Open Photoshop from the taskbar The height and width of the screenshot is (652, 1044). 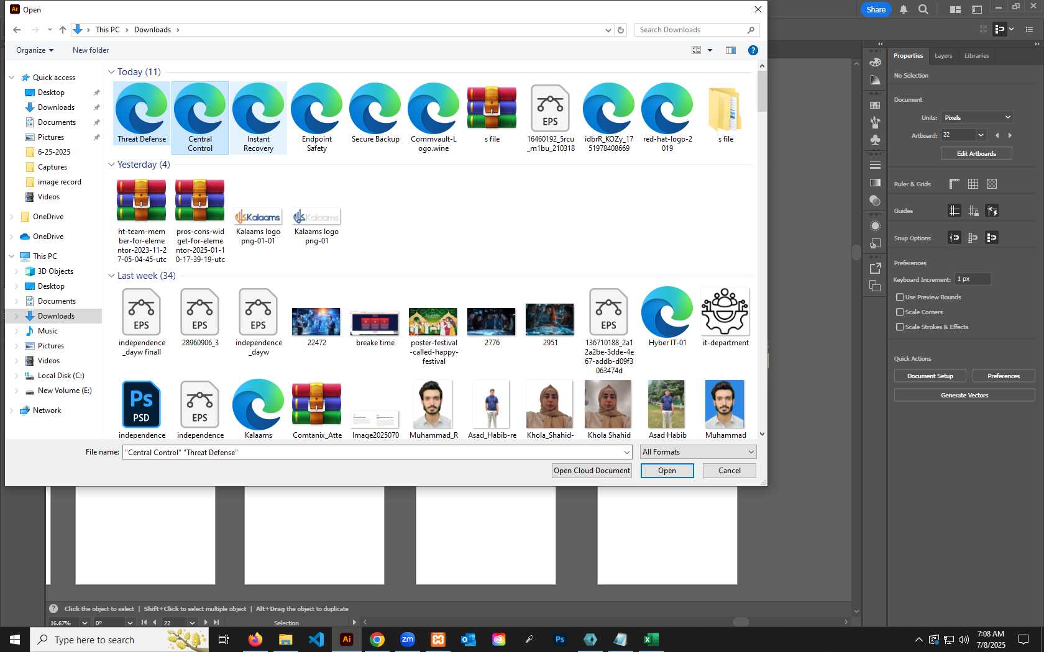[560, 639]
